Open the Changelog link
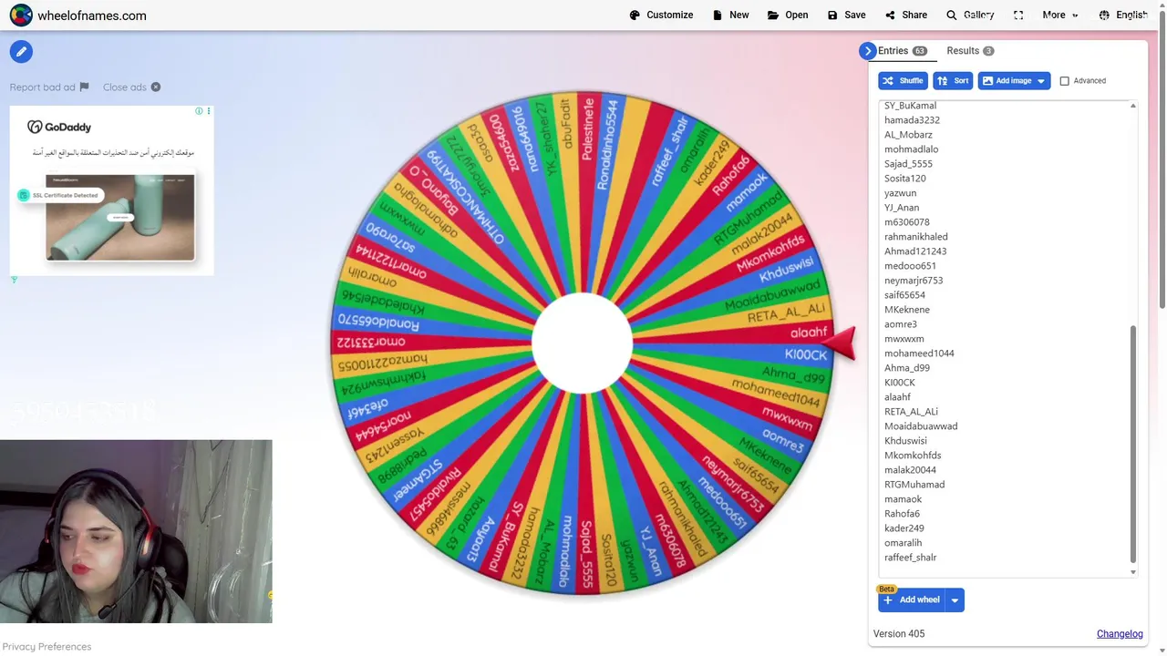Image resolution: width=1167 pixels, height=656 pixels. pos(1120,633)
